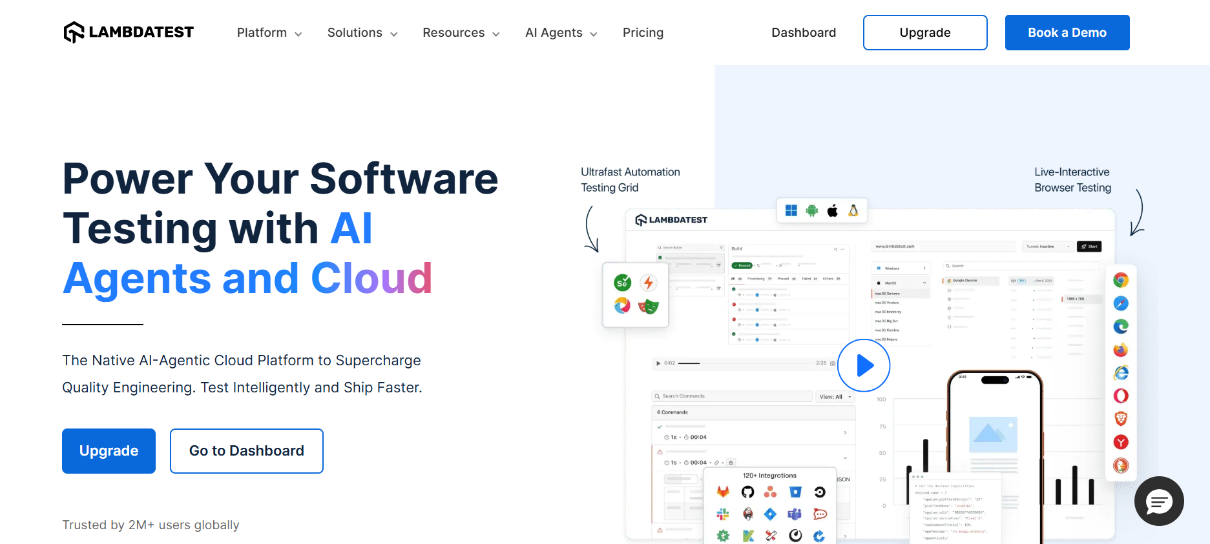Click the Rocket.Chat speech bubble icon
Viewport: 1210px width, 544px height.
(x=820, y=514)
